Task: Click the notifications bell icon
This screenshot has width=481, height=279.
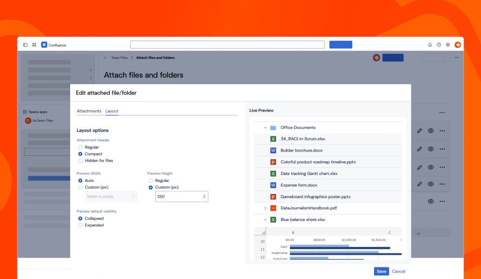Action: coord(430,45)
